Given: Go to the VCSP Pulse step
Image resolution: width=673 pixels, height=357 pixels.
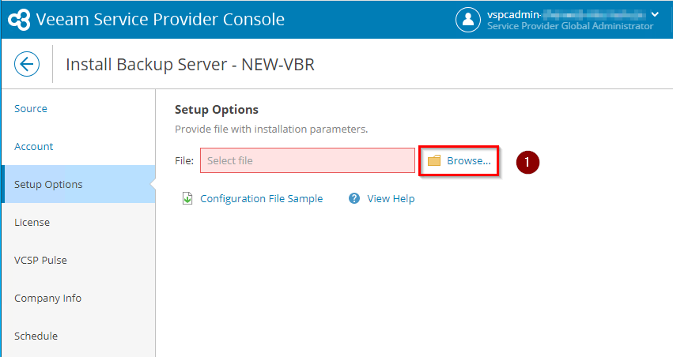Looking at the screenshot, I should [40, 260].
